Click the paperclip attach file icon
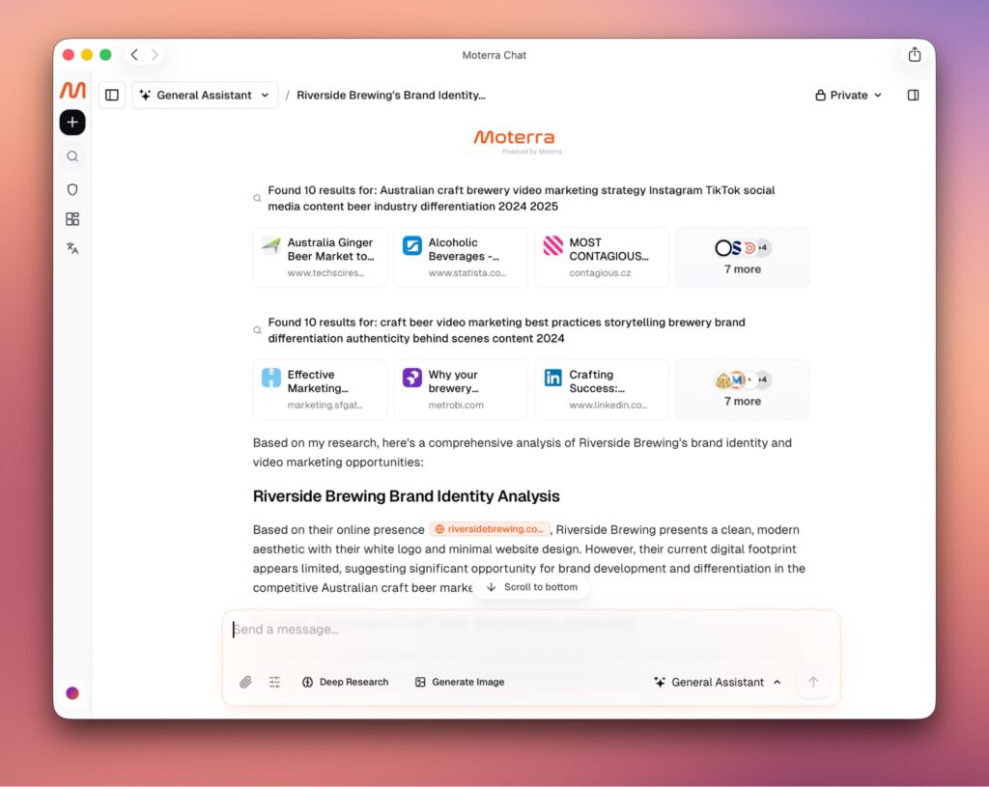 [x=245, y=682]
